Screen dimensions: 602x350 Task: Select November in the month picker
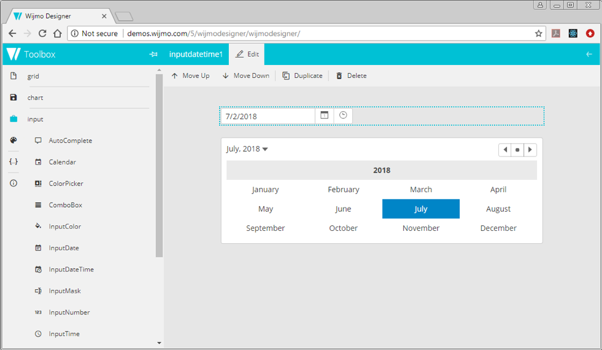[421, 228]
